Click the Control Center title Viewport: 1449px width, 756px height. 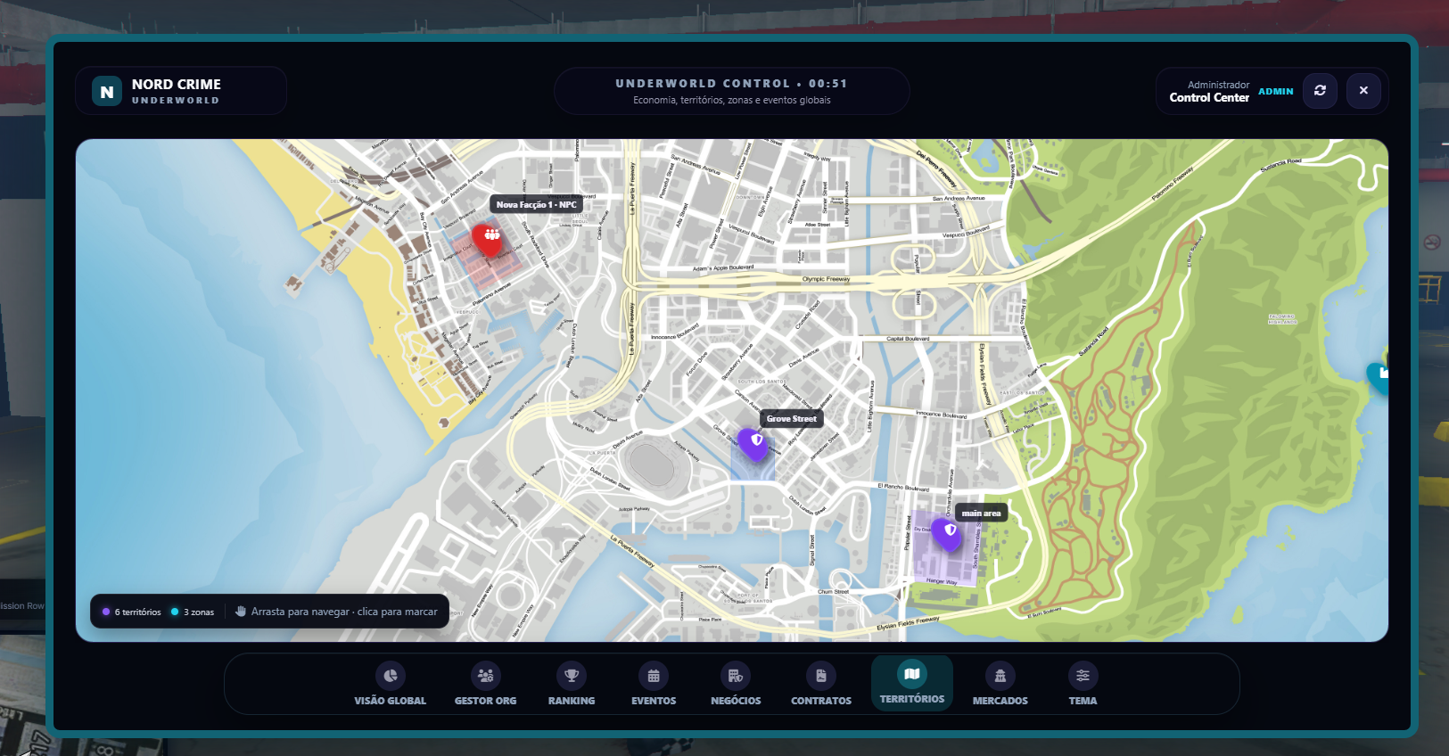(x=1209, y=98)
